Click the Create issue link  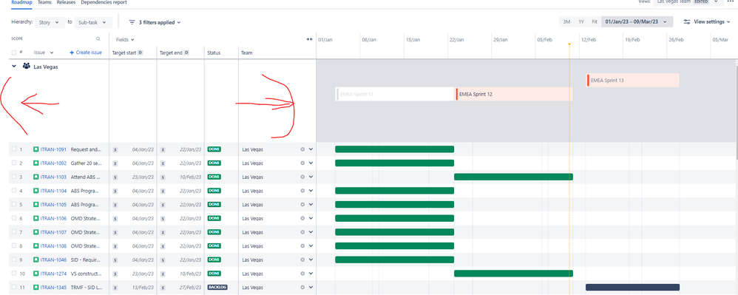pos(86,52)
